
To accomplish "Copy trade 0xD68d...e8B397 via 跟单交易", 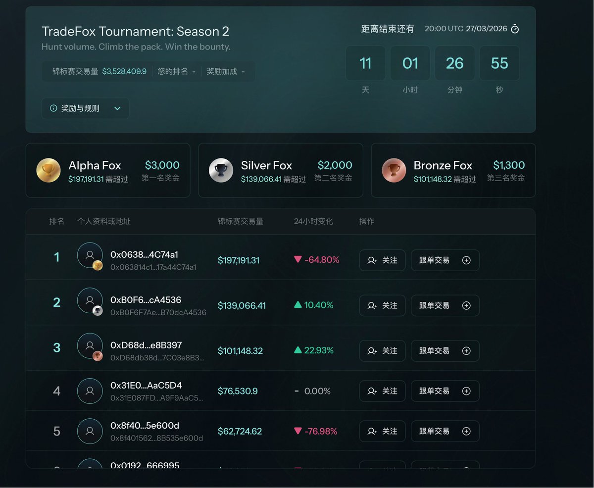I will click(445, 351).
